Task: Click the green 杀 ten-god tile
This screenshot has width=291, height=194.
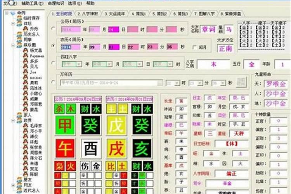Action: click(x=59, y=109)
